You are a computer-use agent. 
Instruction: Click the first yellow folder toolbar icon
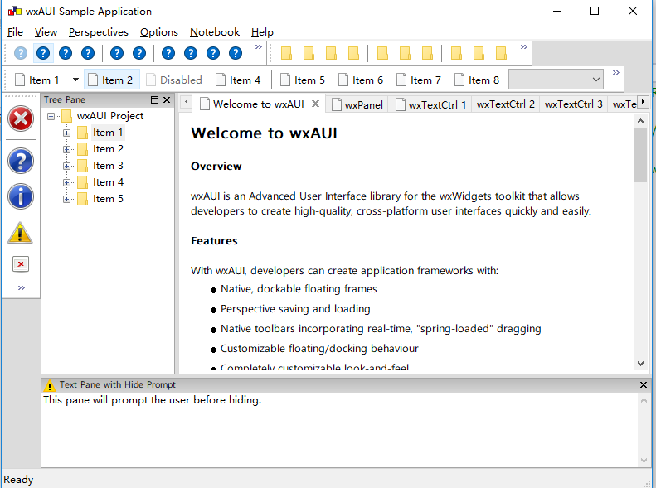pos(286,53)
